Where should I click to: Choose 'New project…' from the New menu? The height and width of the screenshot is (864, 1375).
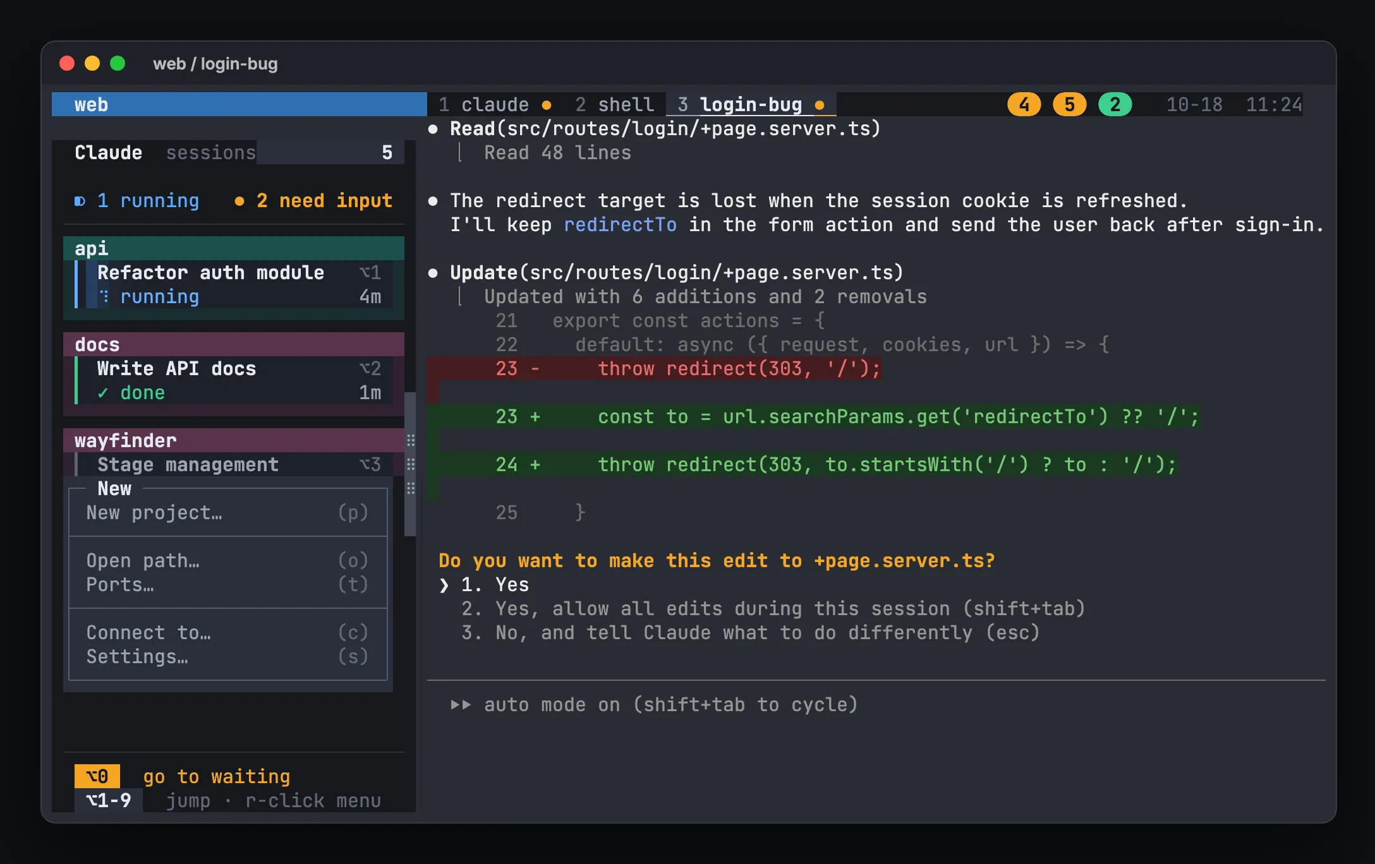pyautogui.click(x=227, y=513)
